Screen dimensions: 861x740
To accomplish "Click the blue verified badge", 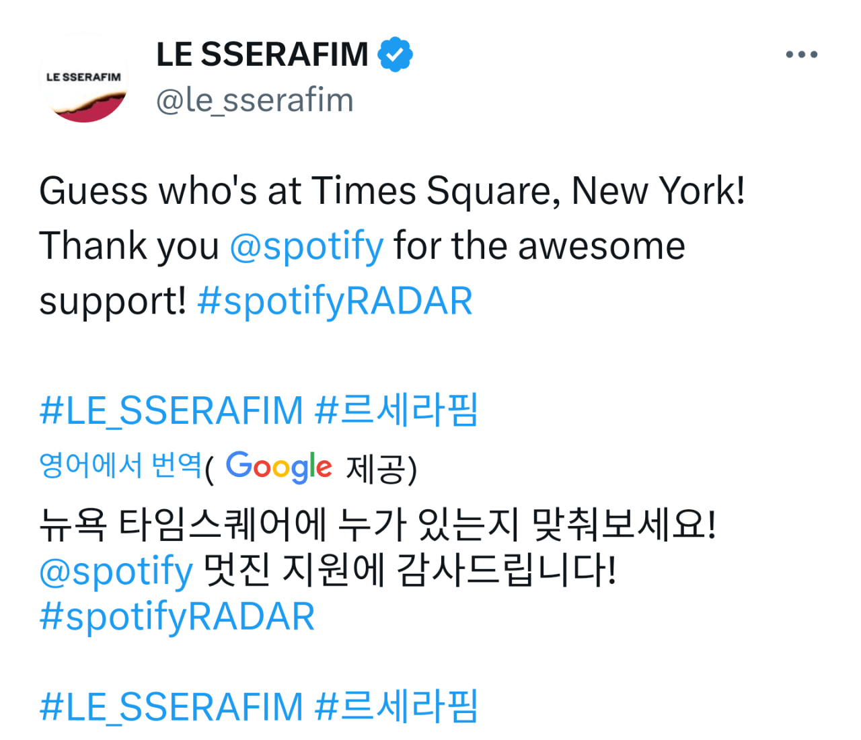I will tap(396, 54).
